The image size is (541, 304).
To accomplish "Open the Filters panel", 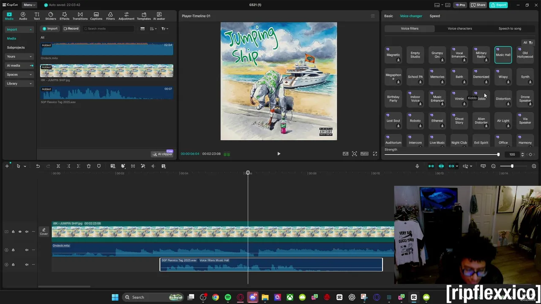I will coord(110,16).
